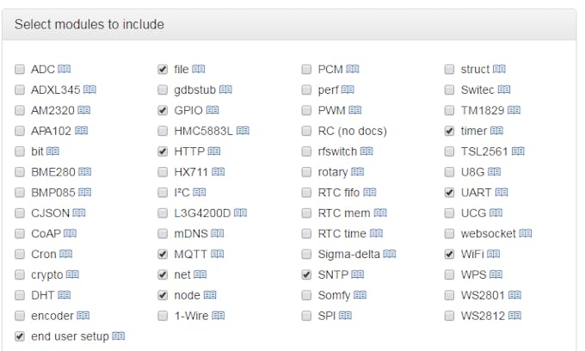The height and width of the screenshot is (351, 585).
Task: Enable the WS2812 module checkbox
Action: (449, 316)
